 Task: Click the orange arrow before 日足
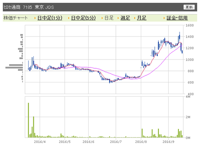pos(102,18)
